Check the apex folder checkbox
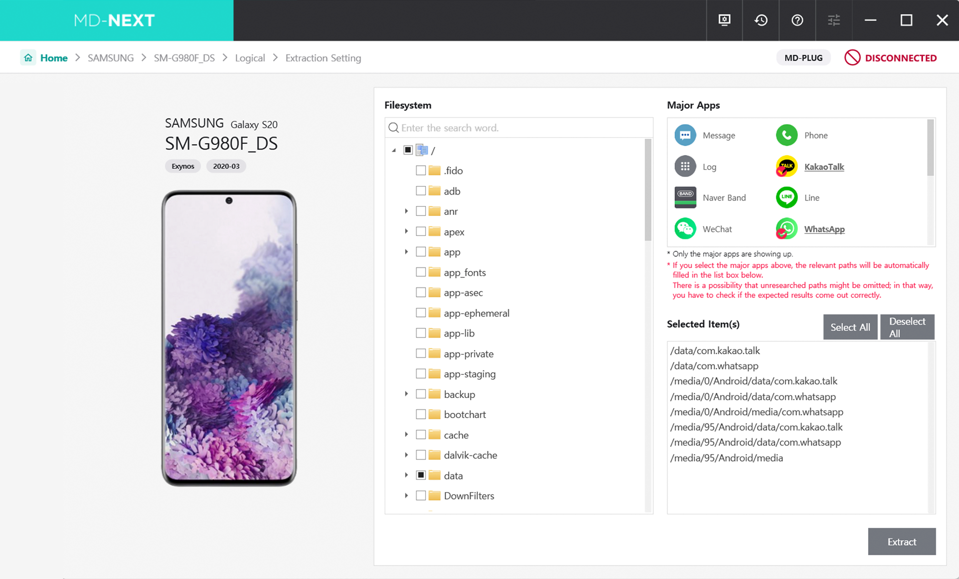The height and width of the screenshot is (579, 959). 421,231
